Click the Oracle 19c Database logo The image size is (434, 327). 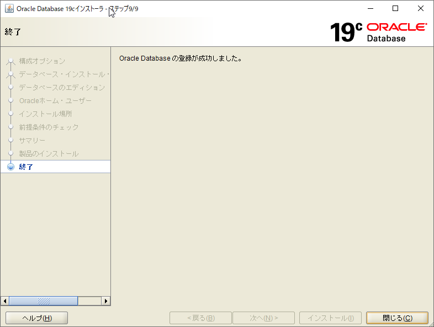[x=378, y=33]
